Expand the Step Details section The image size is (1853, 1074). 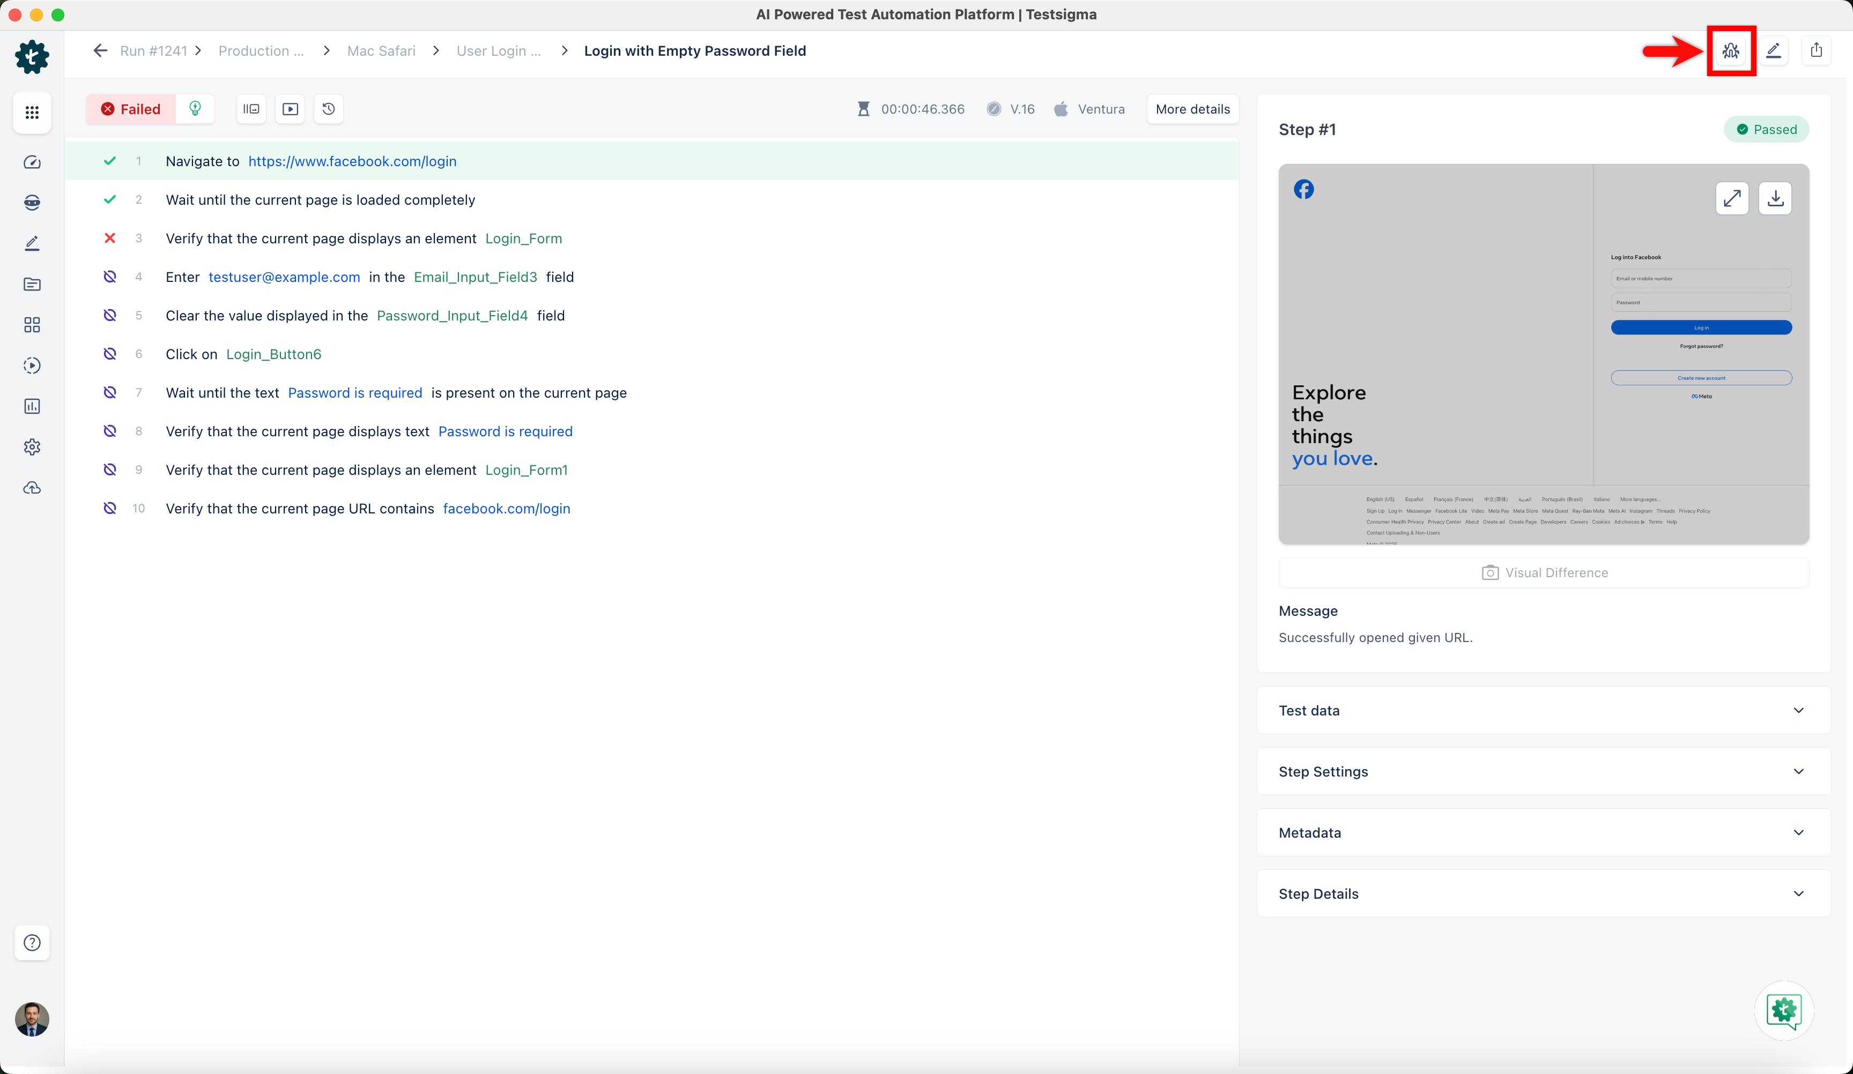tap(1544, 893)
